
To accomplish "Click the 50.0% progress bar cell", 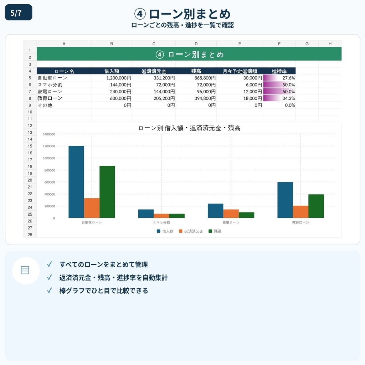I will pos(279,85).
